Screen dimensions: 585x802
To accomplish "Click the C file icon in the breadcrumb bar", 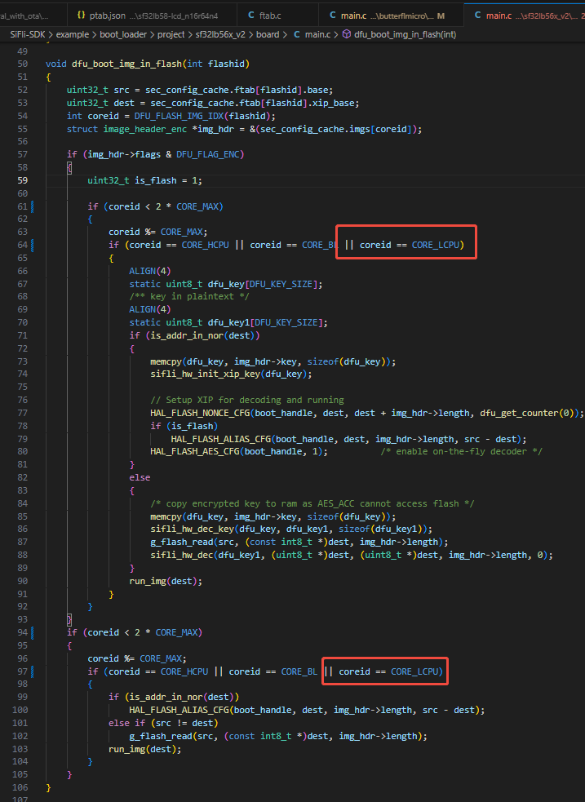I will point(296,34).
